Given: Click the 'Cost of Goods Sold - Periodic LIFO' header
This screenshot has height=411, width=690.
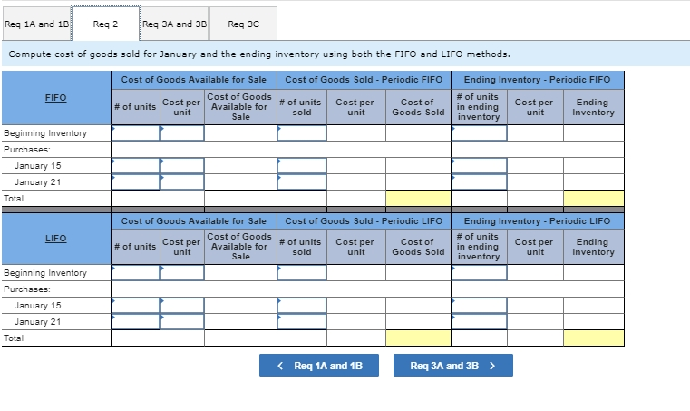Looking at the screenshot, I should coord(364,221).
